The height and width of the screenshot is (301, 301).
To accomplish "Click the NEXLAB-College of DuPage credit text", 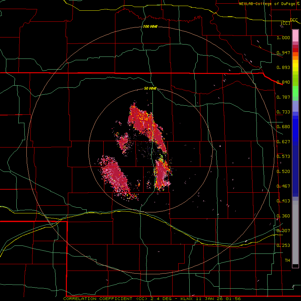I will 267,4.
